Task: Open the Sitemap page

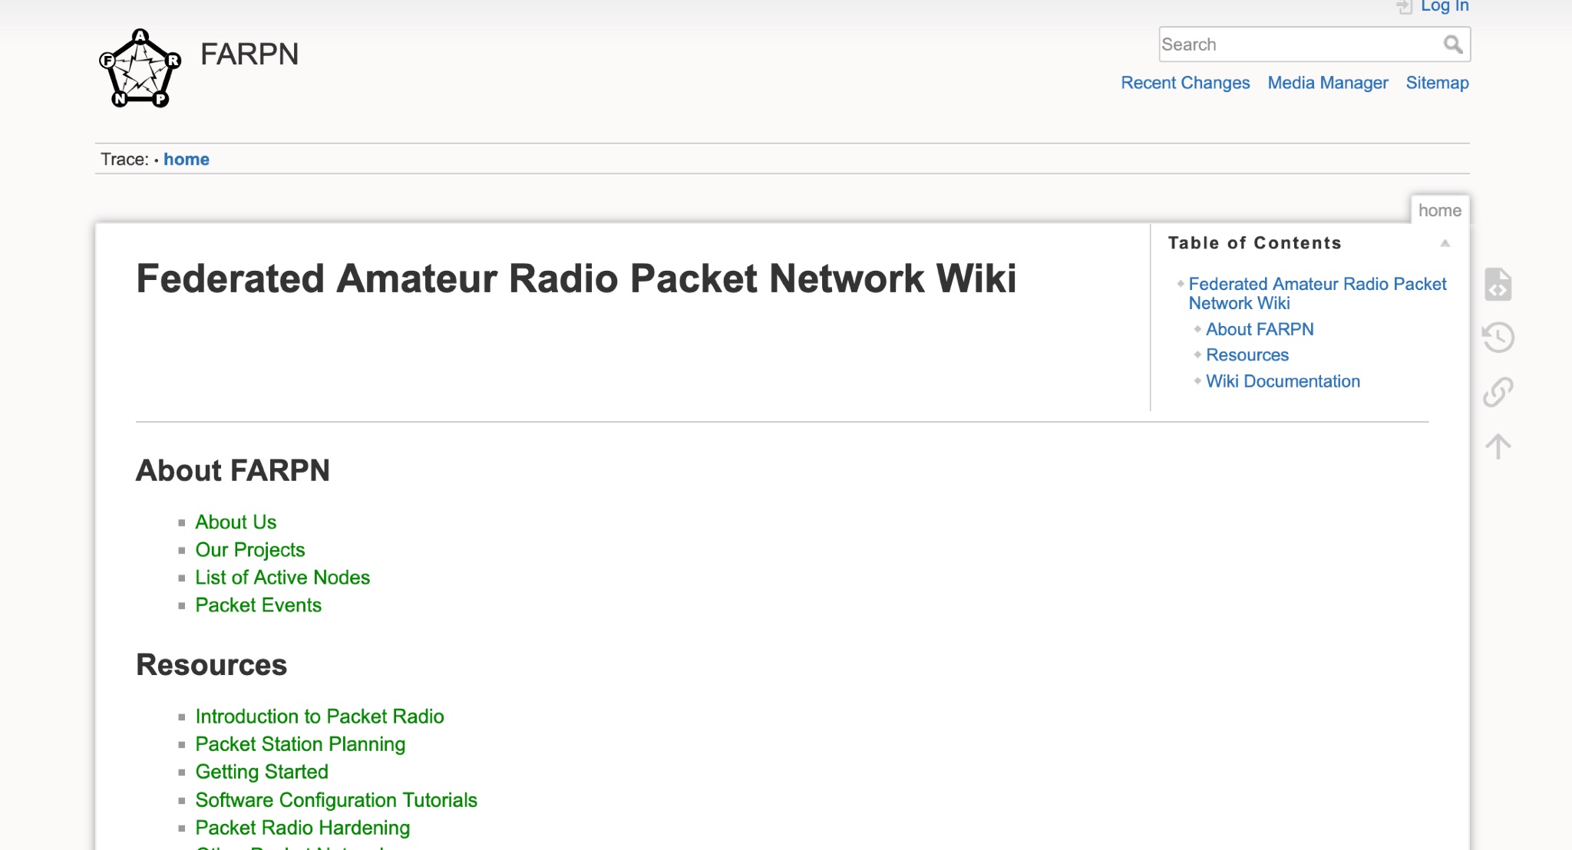Action: pos(1437,82)
